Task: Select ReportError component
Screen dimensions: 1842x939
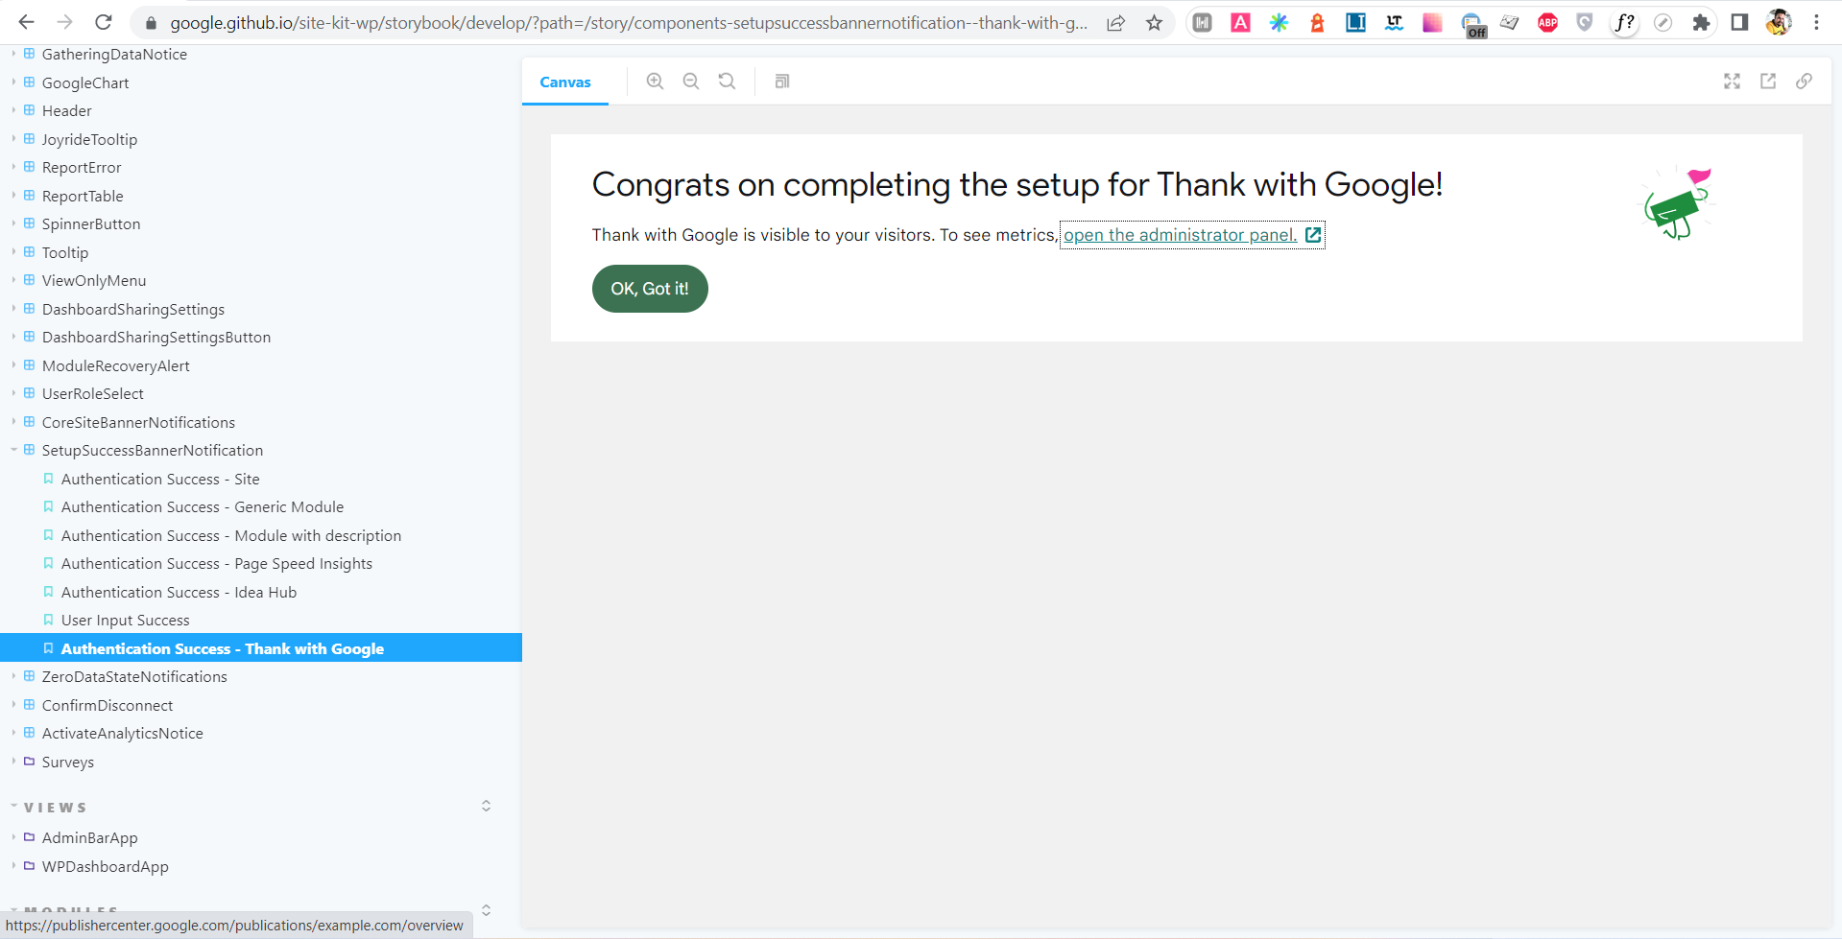Action: pyautogui.click(x=82, y=167)
